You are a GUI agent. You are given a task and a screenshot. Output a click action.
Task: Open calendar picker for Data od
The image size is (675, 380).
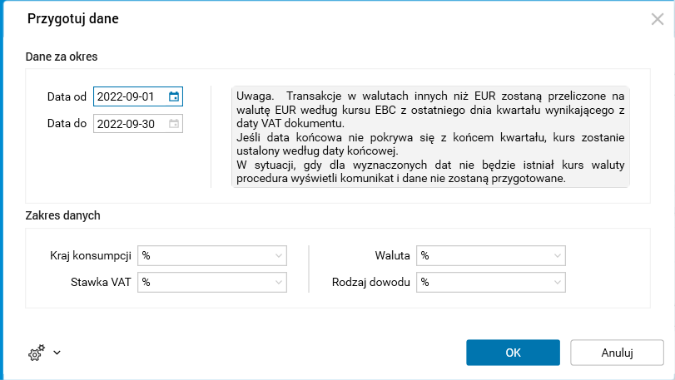[174, 96]
